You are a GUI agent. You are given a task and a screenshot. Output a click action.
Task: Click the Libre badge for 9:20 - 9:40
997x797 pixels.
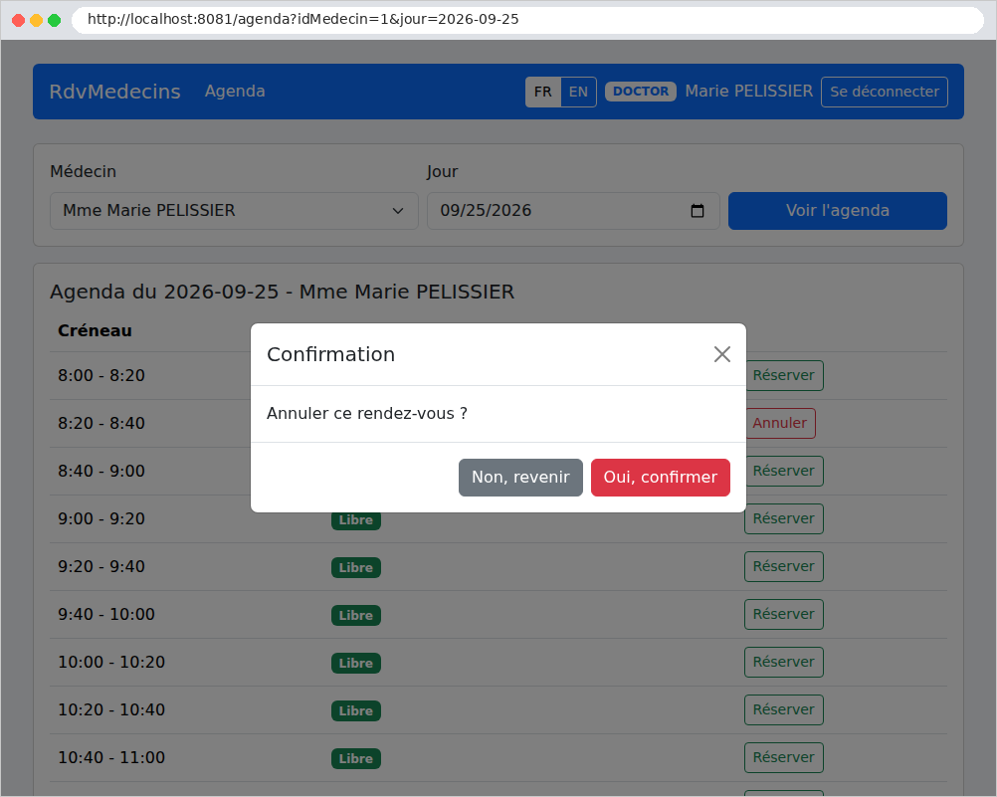point(355,567)
